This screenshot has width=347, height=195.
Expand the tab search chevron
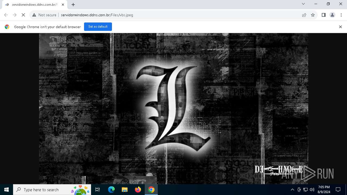pos(303,4)
